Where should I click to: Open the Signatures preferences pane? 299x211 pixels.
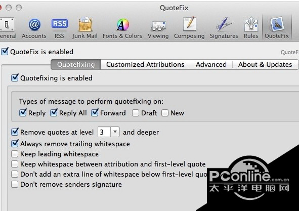click(224, 28)
